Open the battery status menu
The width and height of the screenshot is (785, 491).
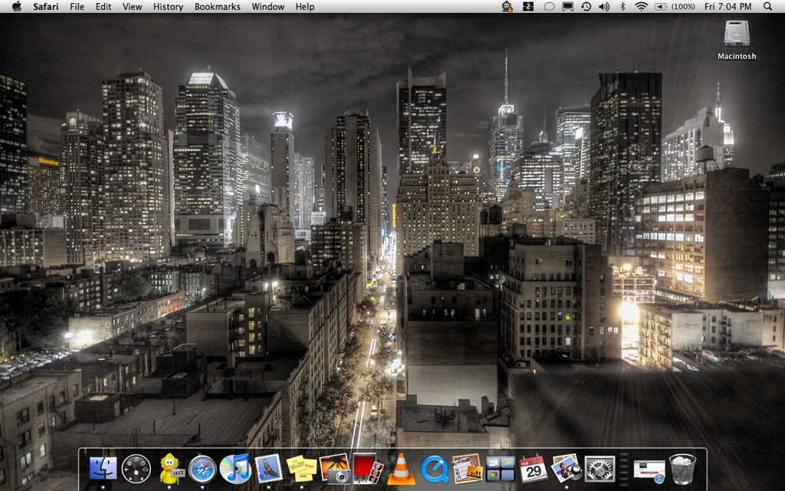coord(662,6)
